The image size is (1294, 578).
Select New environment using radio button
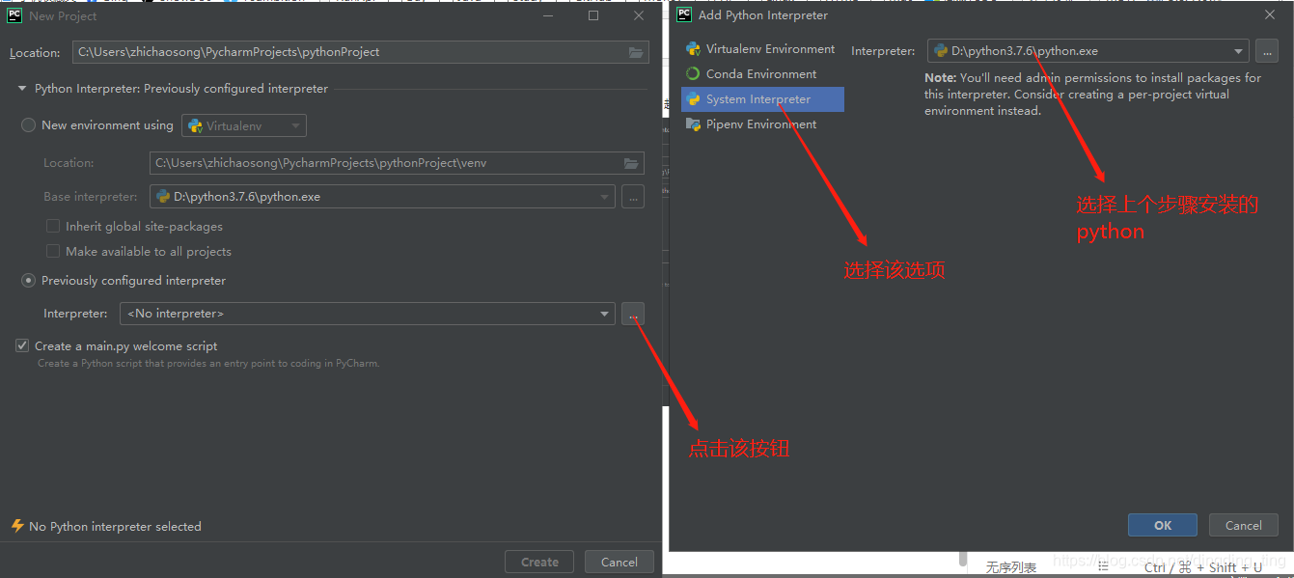tap(29, 124)
